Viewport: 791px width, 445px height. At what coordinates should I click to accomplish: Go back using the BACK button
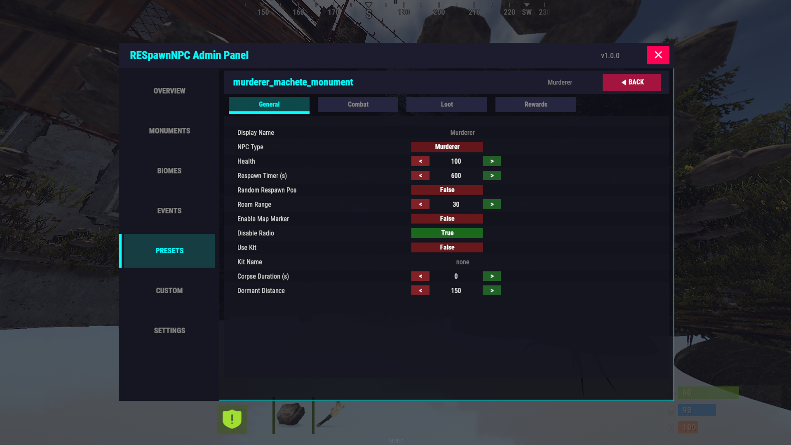631,82
